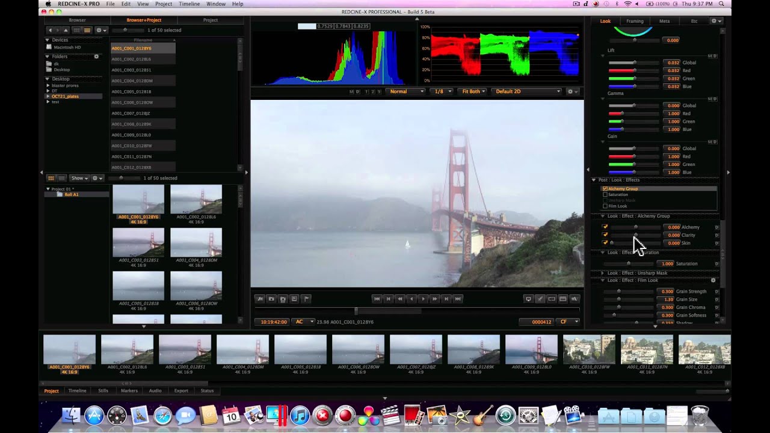Viewport: 770px width, 433px height.
Task: Expand the Look : Effect : Unsharp Mask section
Action: pyautogui.click(x=603, y=273)
